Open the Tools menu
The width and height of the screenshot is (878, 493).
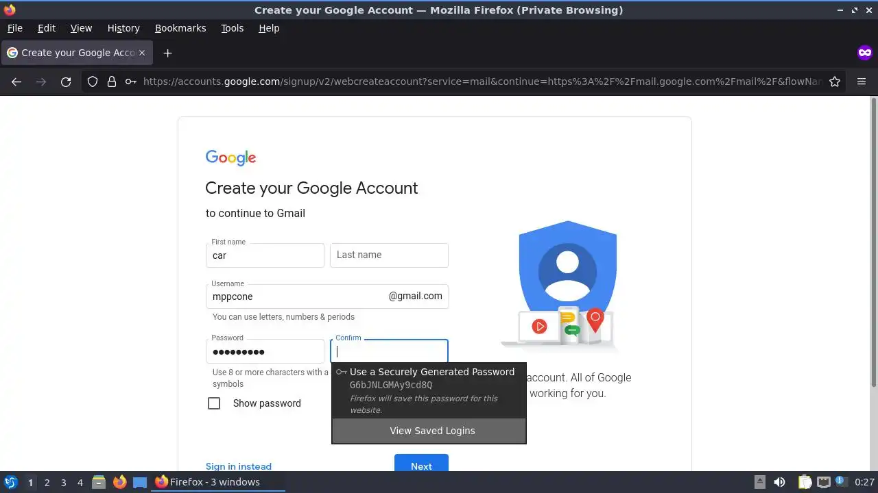tap(232, 28)
